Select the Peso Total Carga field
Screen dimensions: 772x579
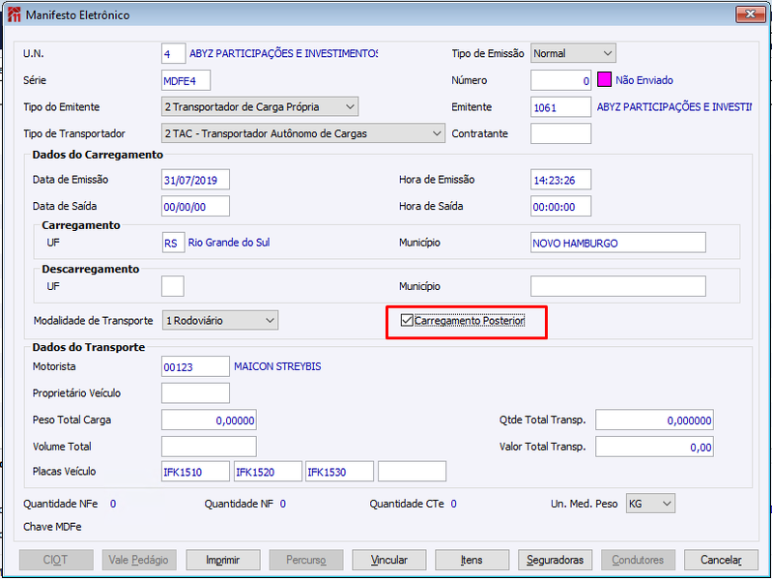click(209, 420)
